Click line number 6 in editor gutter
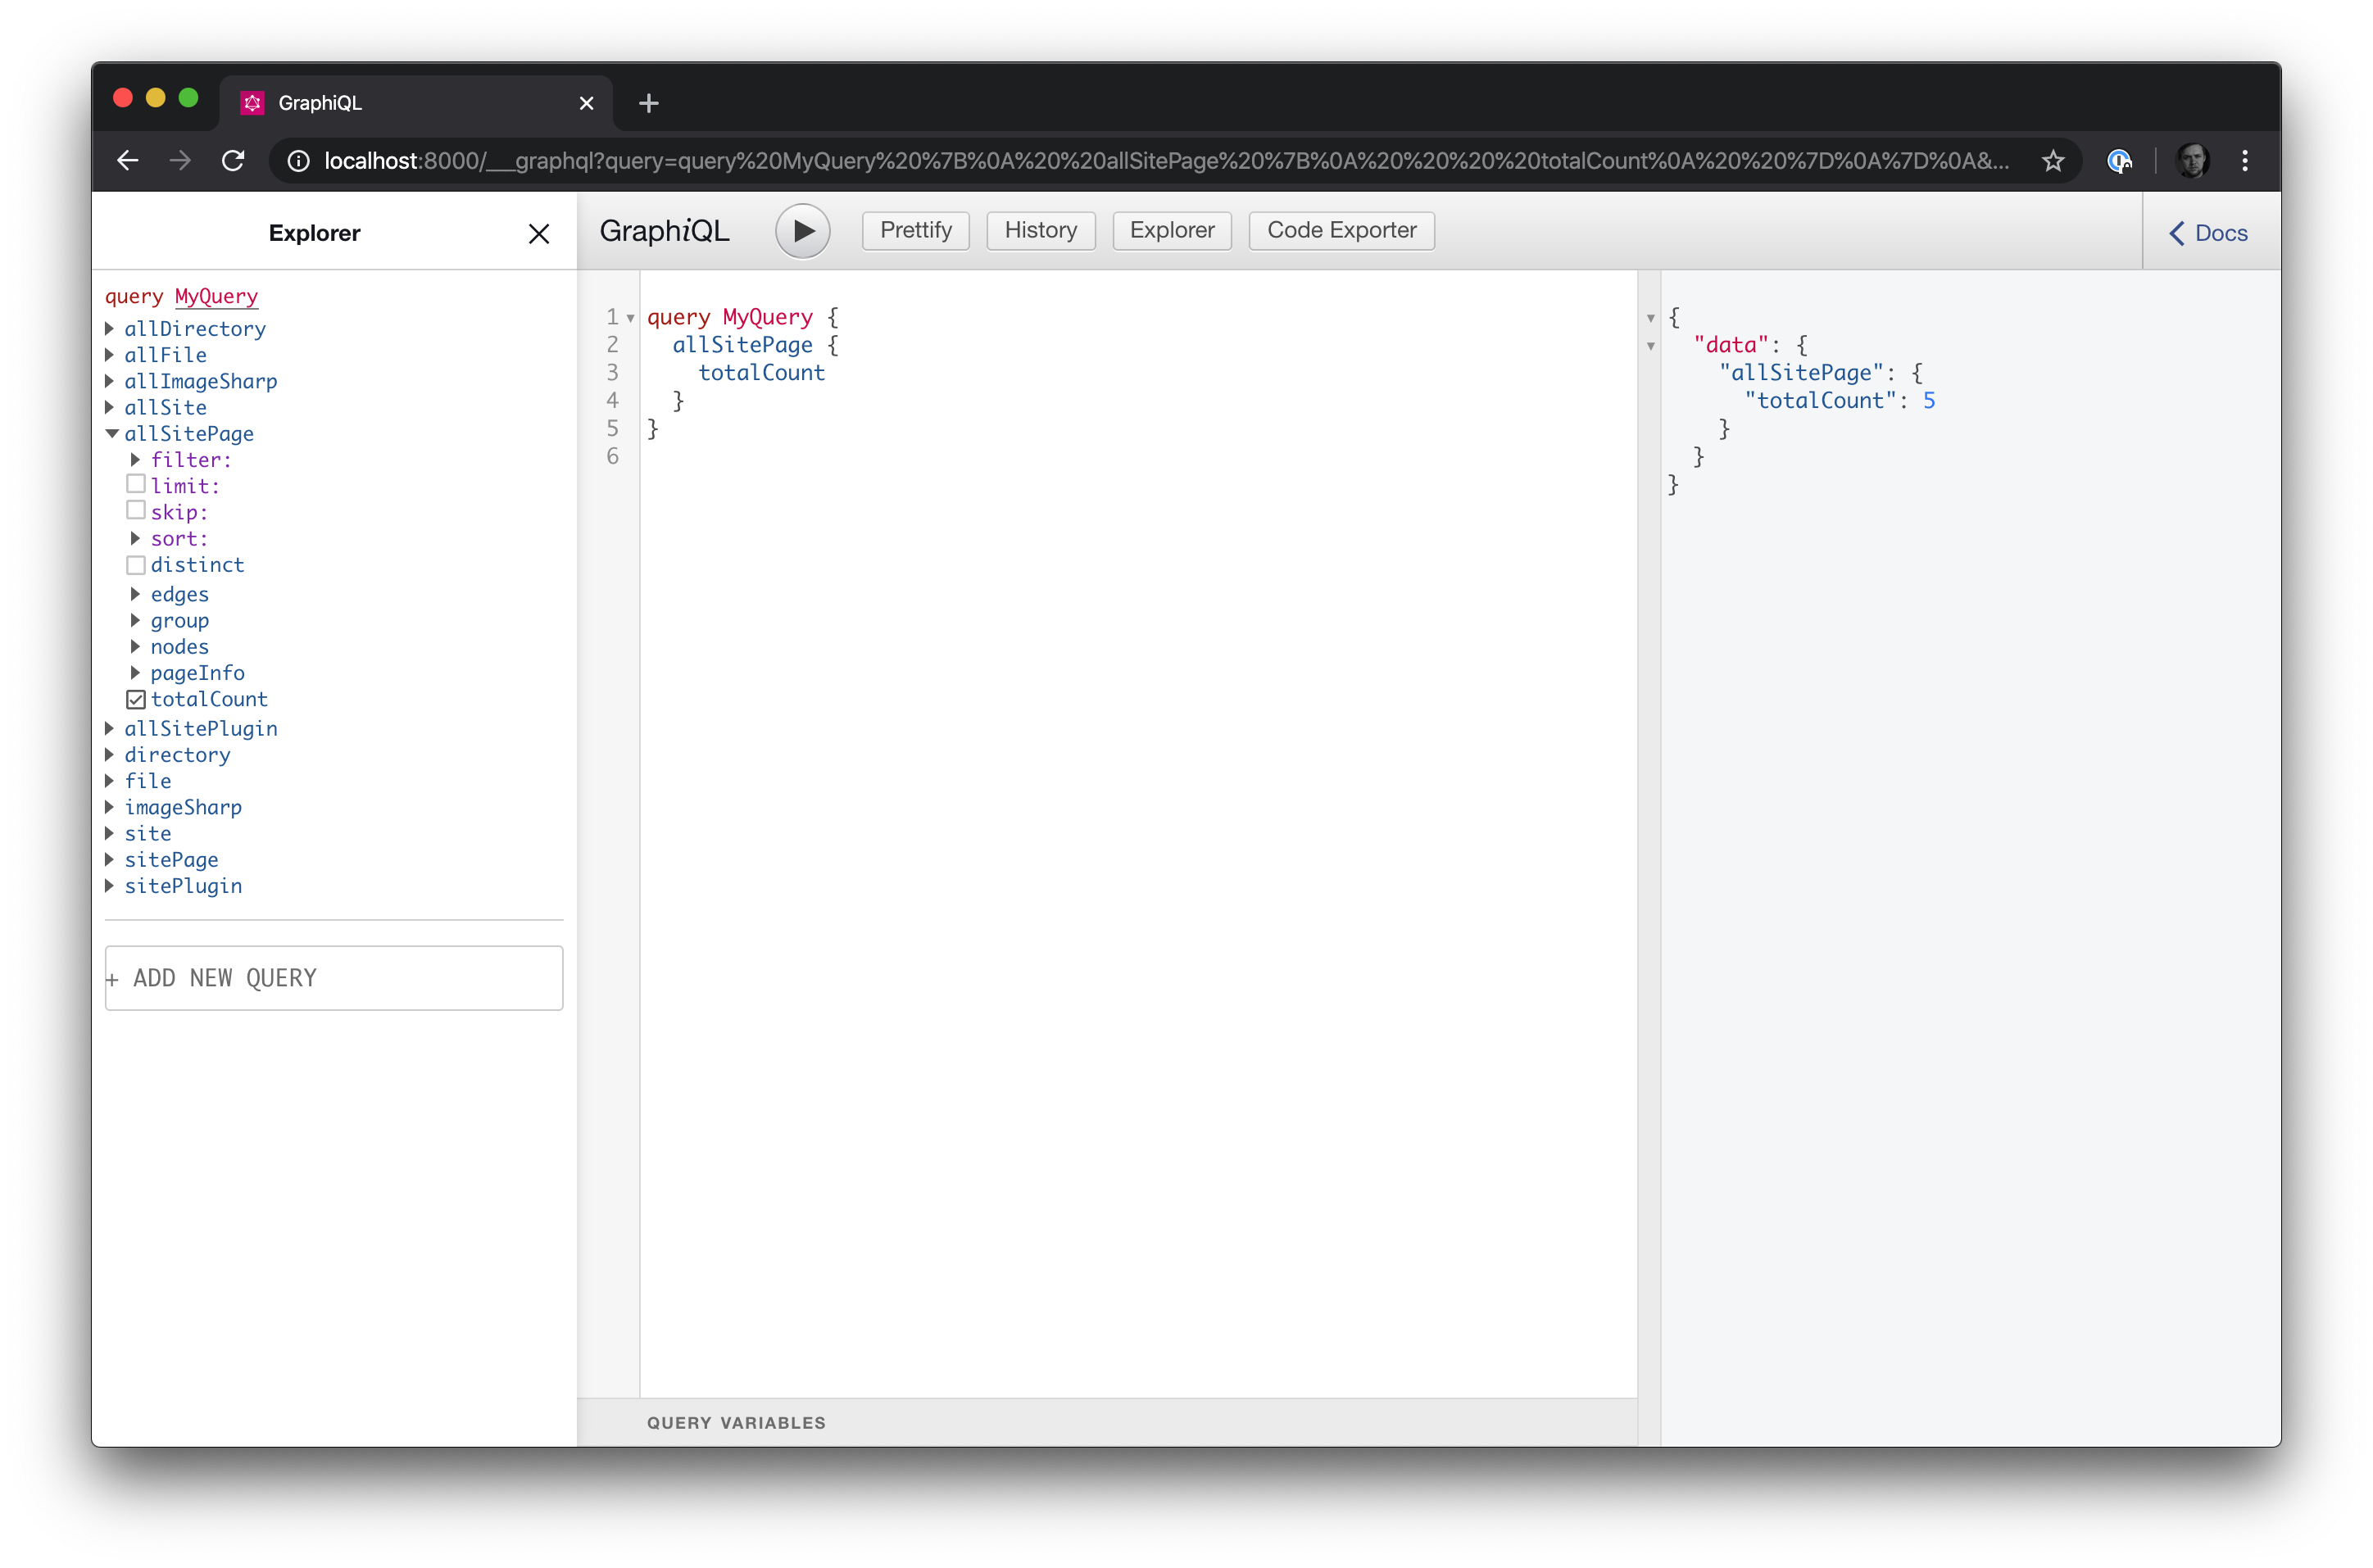2373x1568 pixels. [612, 457]
